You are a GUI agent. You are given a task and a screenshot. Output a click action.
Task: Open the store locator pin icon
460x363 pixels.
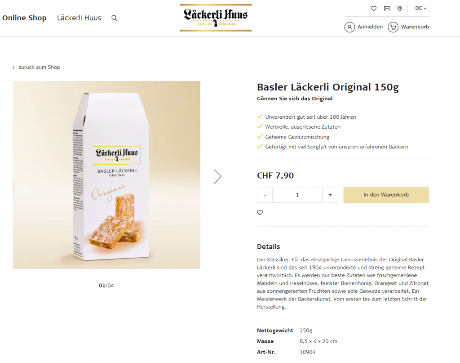400,9
